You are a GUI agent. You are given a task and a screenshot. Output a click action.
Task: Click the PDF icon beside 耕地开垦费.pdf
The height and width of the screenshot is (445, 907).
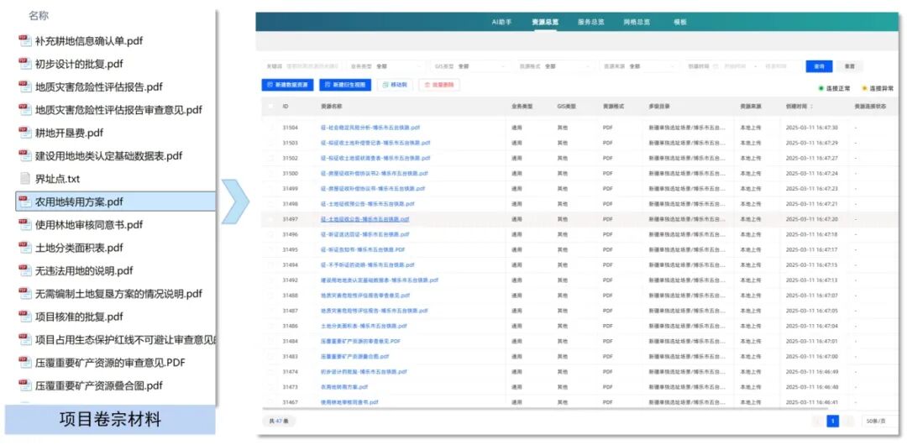(x=24, y=133)
